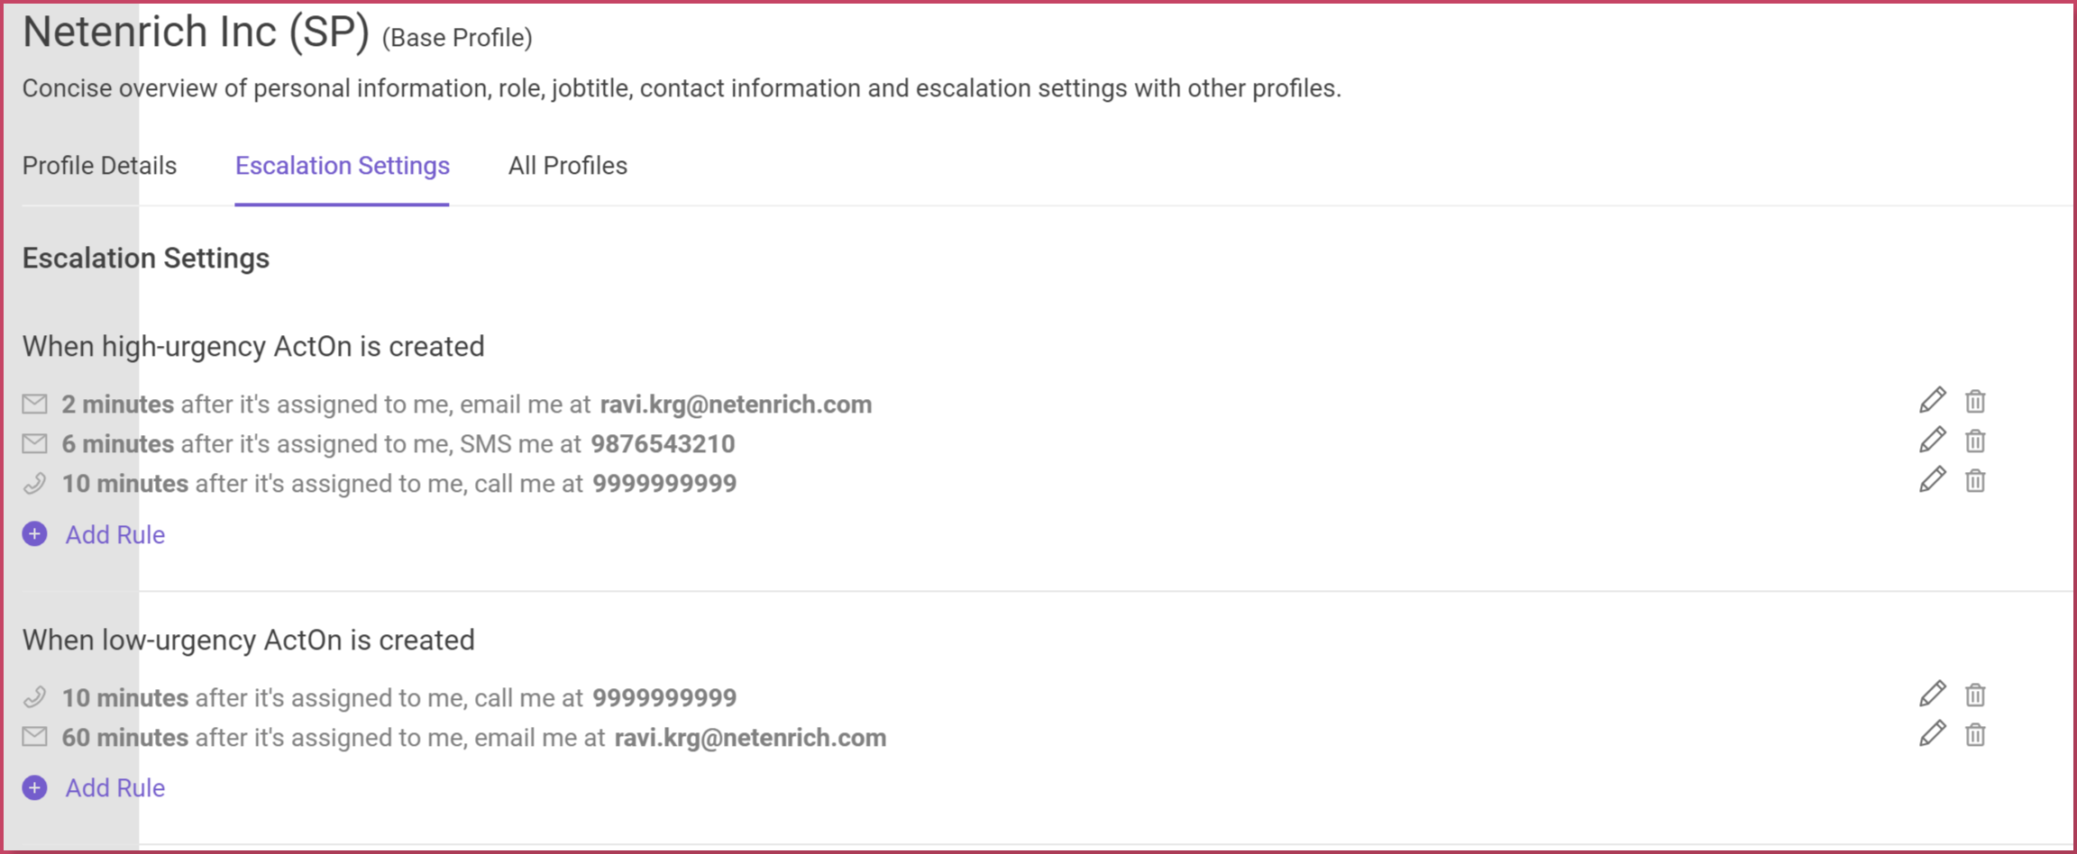
Task: Delete the 60 minutes email rule
Action: point(1975,734)
